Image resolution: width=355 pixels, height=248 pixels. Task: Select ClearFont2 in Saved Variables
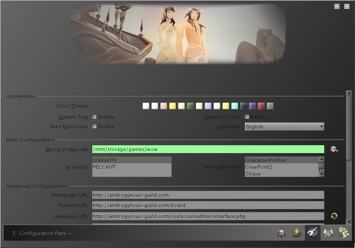tap(282, 167)
